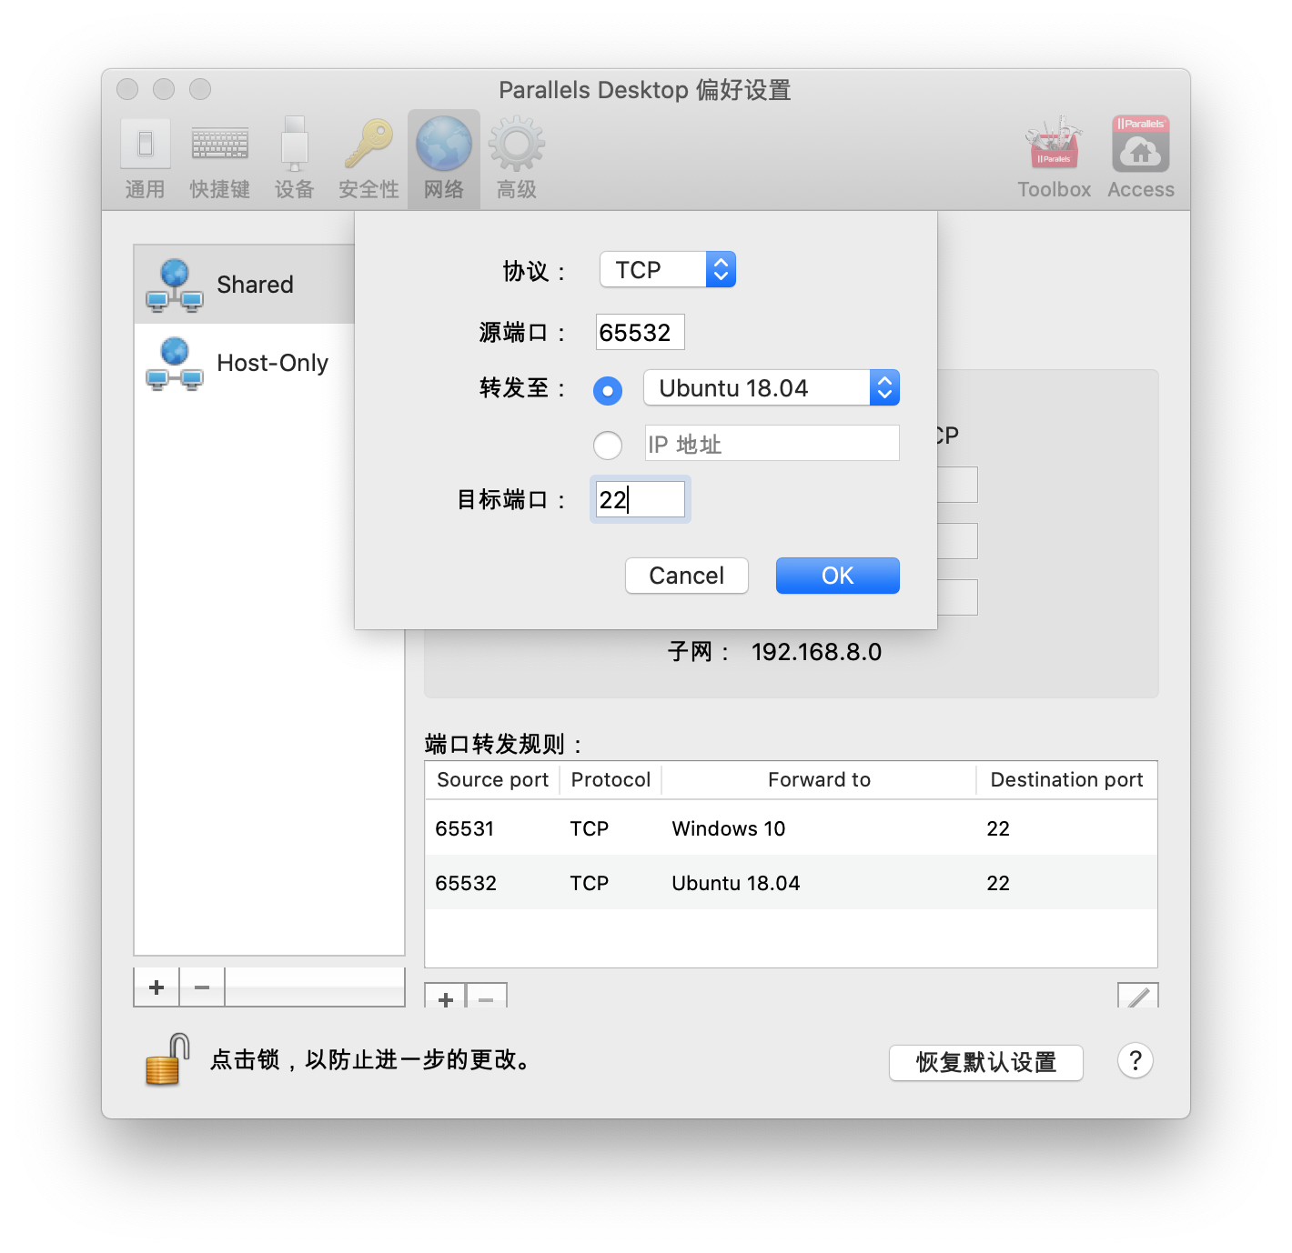This screenshot has height=1253, width=1292.
Task: Click the Destination port column header
Action: [x=1066, y=780]
